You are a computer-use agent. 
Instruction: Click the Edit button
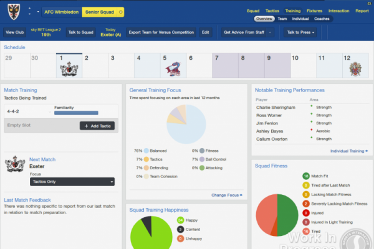[x=205, y=32]
